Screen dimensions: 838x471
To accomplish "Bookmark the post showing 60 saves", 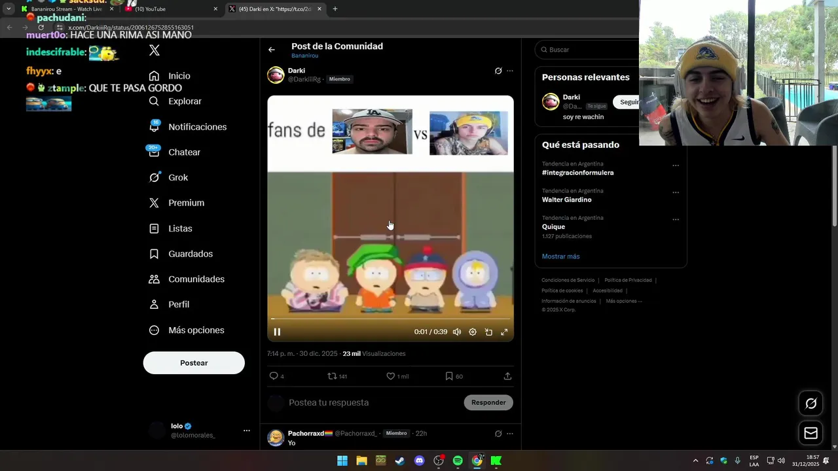I will pyautogui.click(x=454, y=376).
